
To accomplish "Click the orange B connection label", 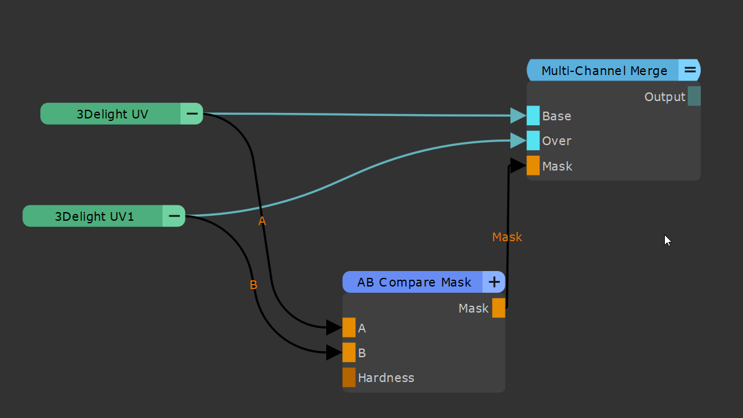I will [x=253, y=285].
